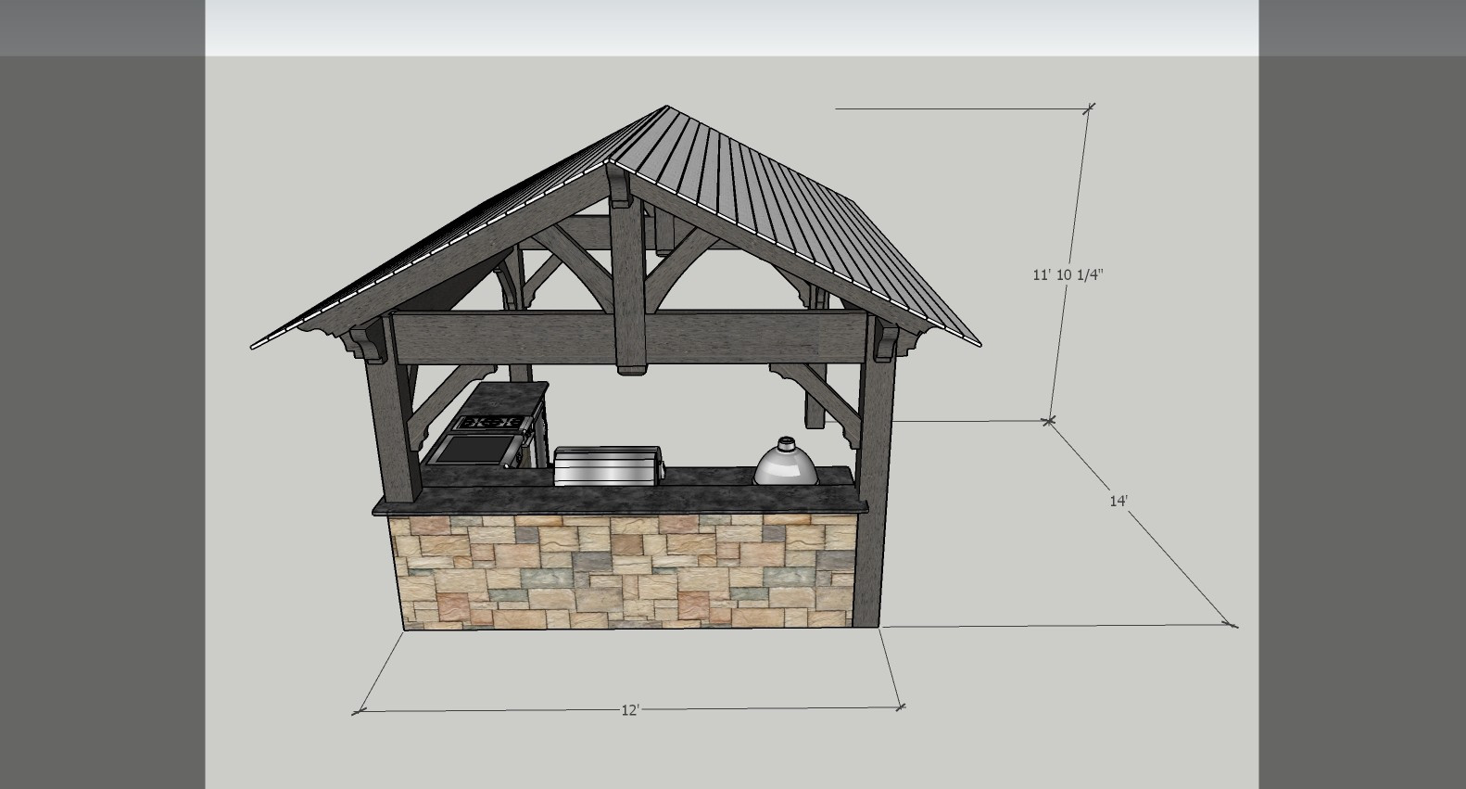Click the front horizontal timber beam
1466x789 pixels.
(632, 337)
